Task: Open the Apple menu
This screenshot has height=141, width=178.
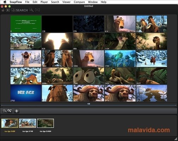Action: (x=5, y=2)
